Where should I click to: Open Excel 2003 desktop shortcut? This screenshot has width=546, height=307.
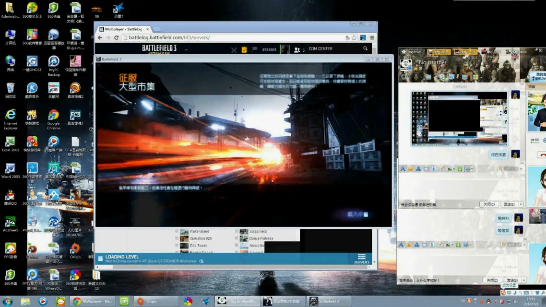click(x=11, y=144)
